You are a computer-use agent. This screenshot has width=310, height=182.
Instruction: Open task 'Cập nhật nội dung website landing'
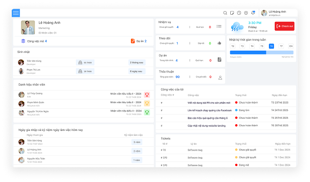[207, 126]
